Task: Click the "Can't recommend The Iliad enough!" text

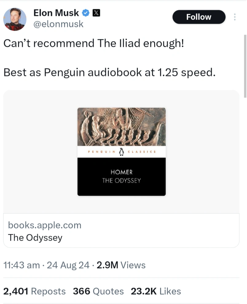Action: [94, 43]
